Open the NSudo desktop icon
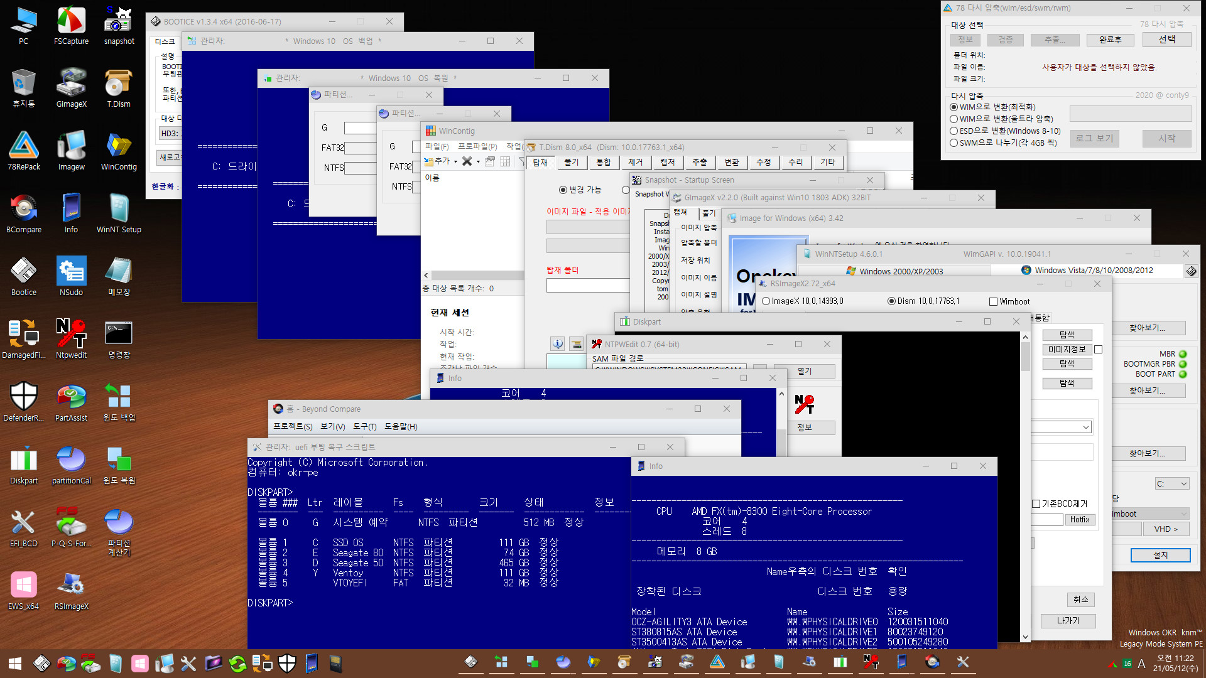 pos(71,277)
